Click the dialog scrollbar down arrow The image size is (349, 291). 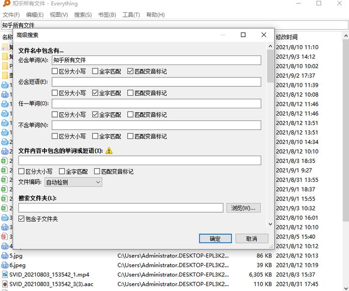(x=270, y=224)
